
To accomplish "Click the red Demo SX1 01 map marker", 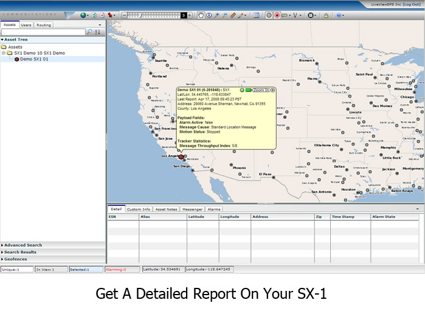I will click(181, 157).
